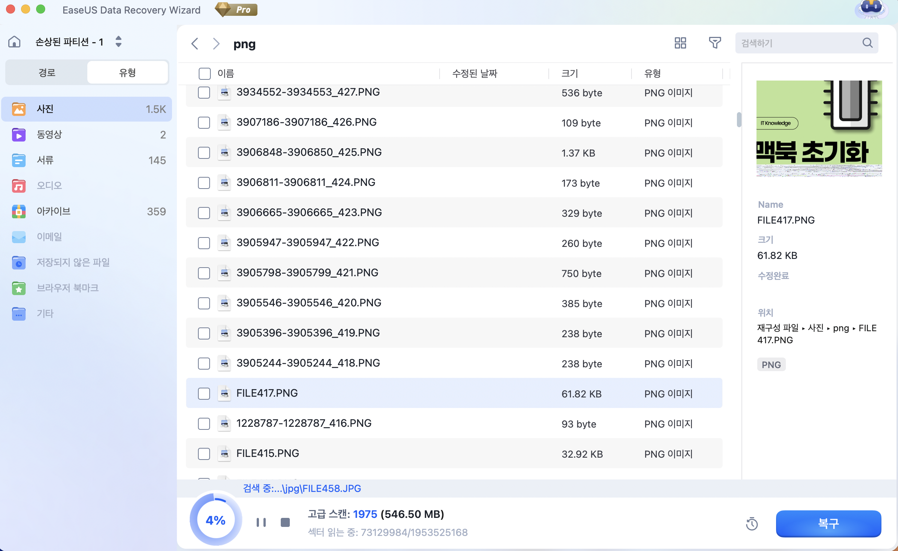The width and height of the screenshot is (898, 551).
Task: Stop the scan with square button
Action: click(285, 522)
